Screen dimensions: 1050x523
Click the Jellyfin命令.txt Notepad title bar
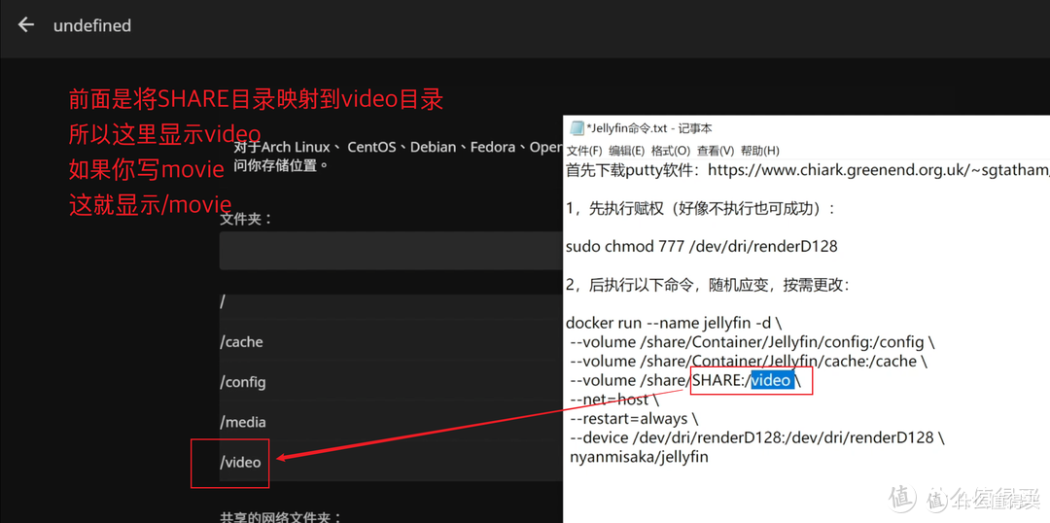pos(806,128)
